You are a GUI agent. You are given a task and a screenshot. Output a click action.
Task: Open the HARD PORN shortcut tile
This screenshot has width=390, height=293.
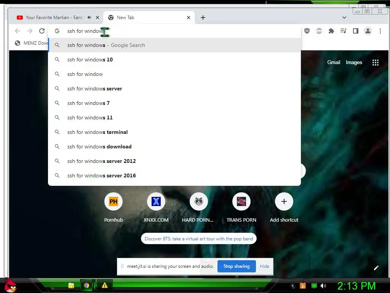(x=198, y=208)
